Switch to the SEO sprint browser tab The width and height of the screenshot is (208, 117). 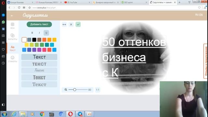[x=134, y=2]
